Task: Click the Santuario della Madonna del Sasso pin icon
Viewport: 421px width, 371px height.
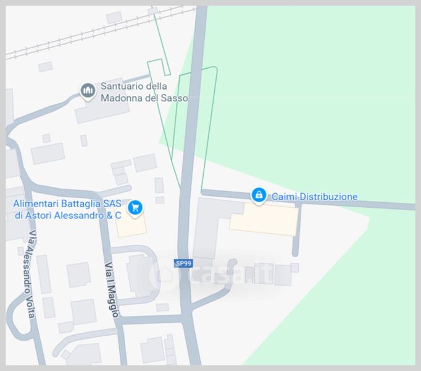Action: pos(88,91)
